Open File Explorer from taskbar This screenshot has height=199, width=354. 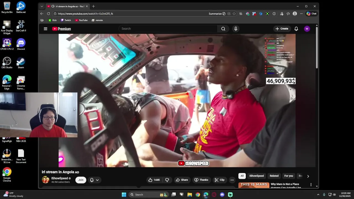(190, 195)
